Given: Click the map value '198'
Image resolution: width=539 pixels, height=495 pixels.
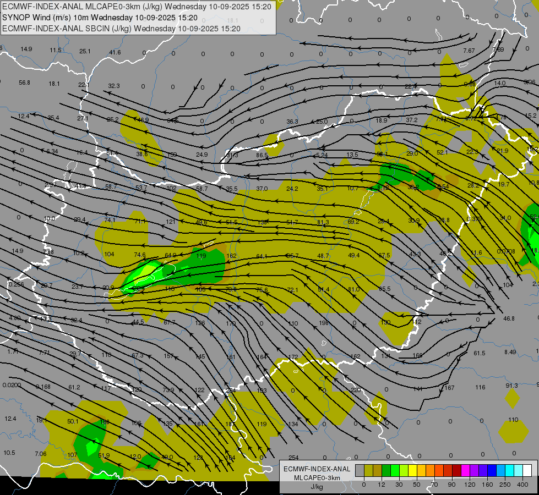Looking at the screenshot, I should (324, 323).
